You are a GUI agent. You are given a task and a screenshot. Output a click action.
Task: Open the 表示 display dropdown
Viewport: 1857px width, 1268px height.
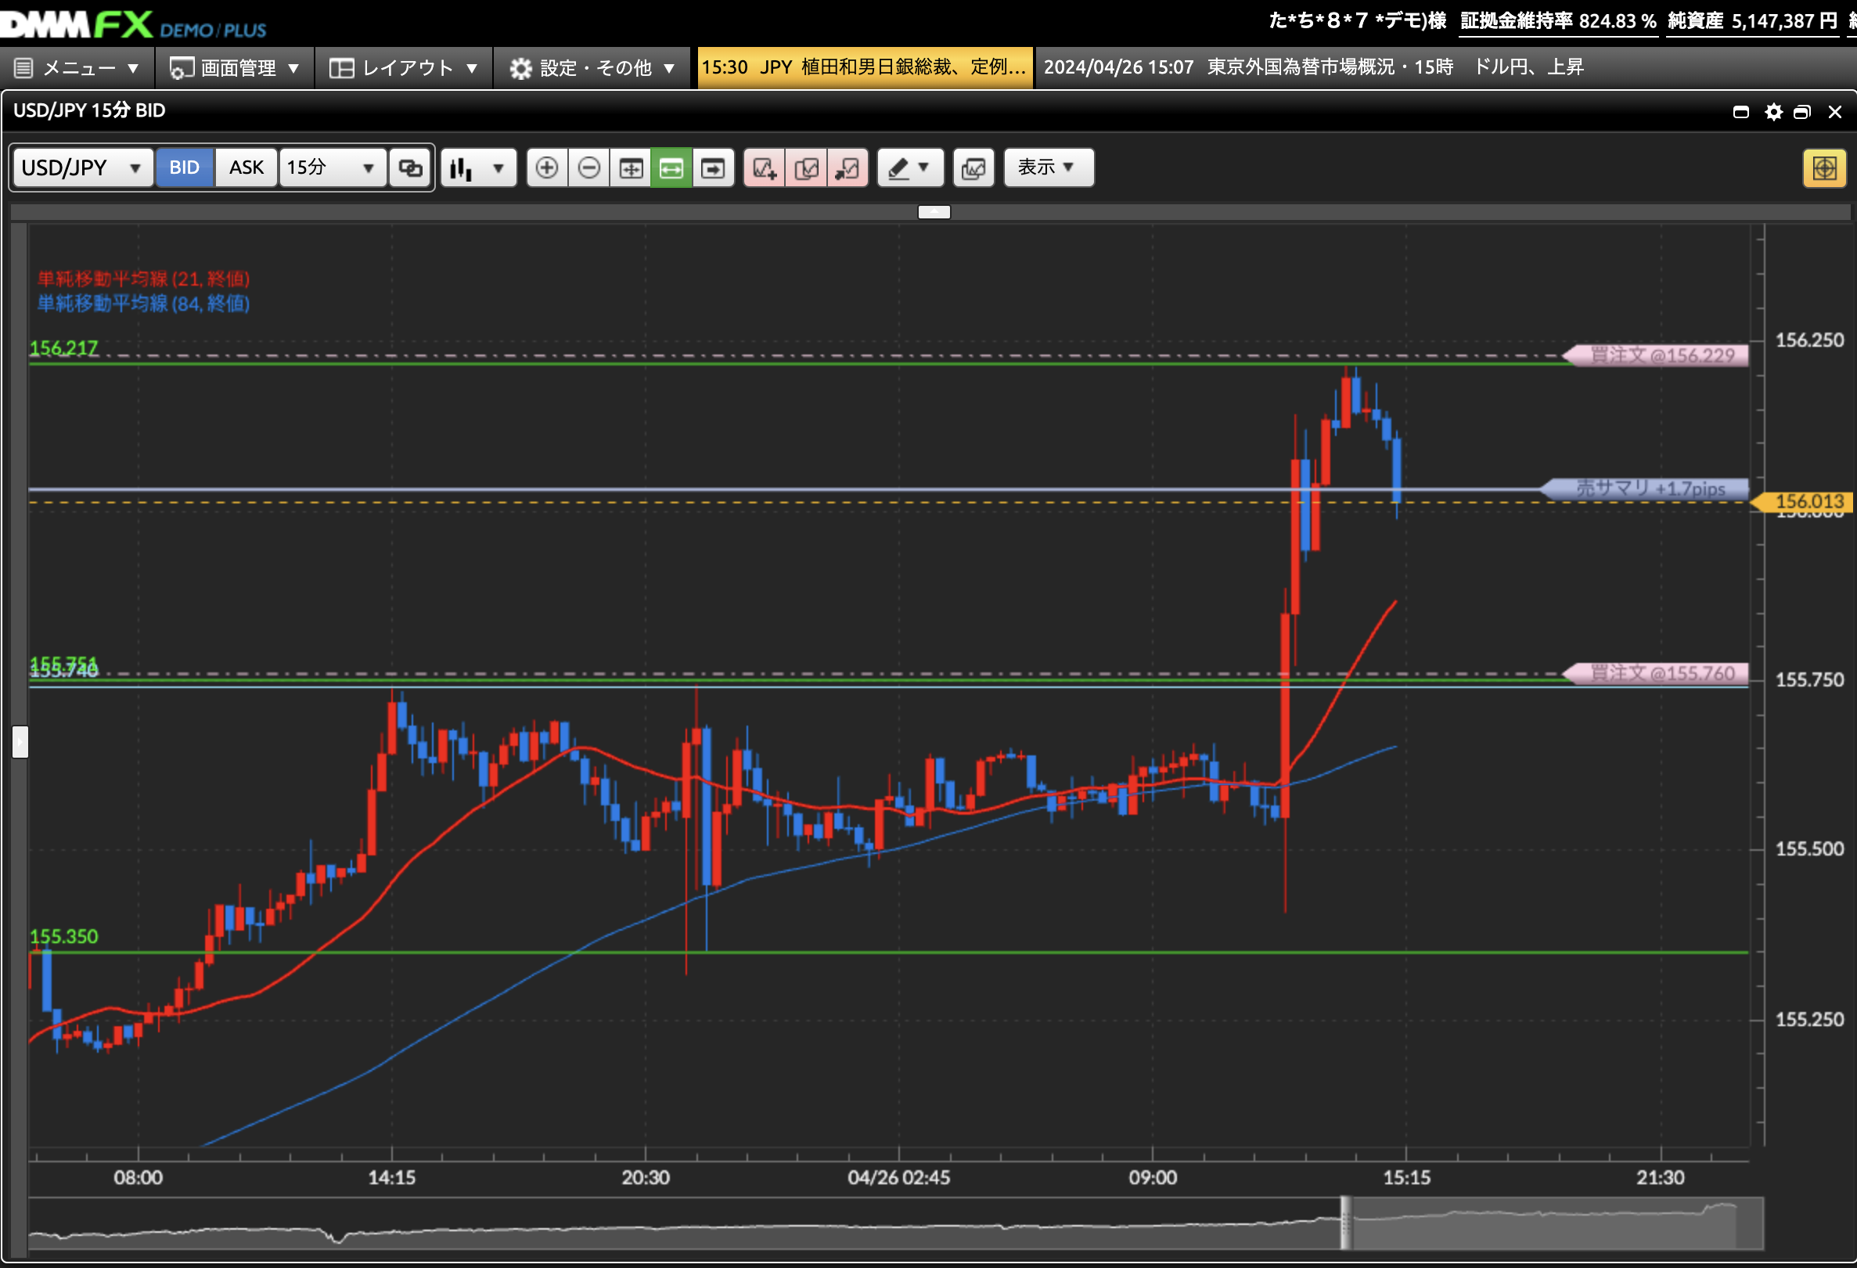[1049, 168]
